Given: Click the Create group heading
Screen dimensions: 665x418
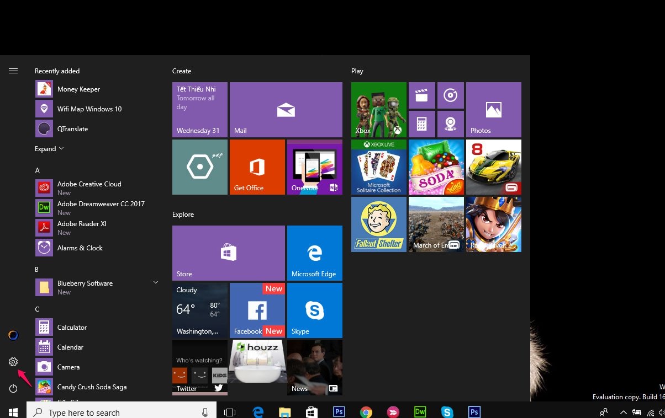Looking at the screenshot, I should pos(182,71).
